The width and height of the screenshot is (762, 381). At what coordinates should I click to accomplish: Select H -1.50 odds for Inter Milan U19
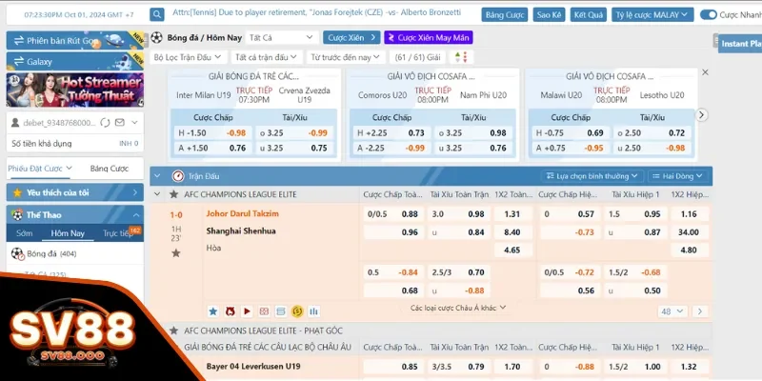click(x=212, y=132)
